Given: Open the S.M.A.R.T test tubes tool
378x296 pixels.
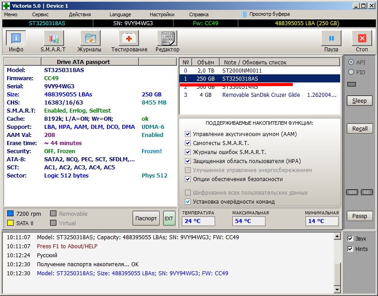Looking at the screenshot, I should pyautogui.click(x=54, y=38).
